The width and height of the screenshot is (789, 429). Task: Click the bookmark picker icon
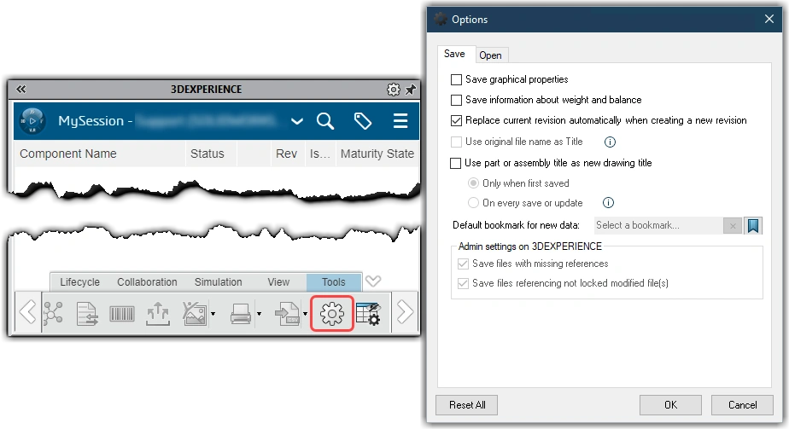click(x=753, y=225)
